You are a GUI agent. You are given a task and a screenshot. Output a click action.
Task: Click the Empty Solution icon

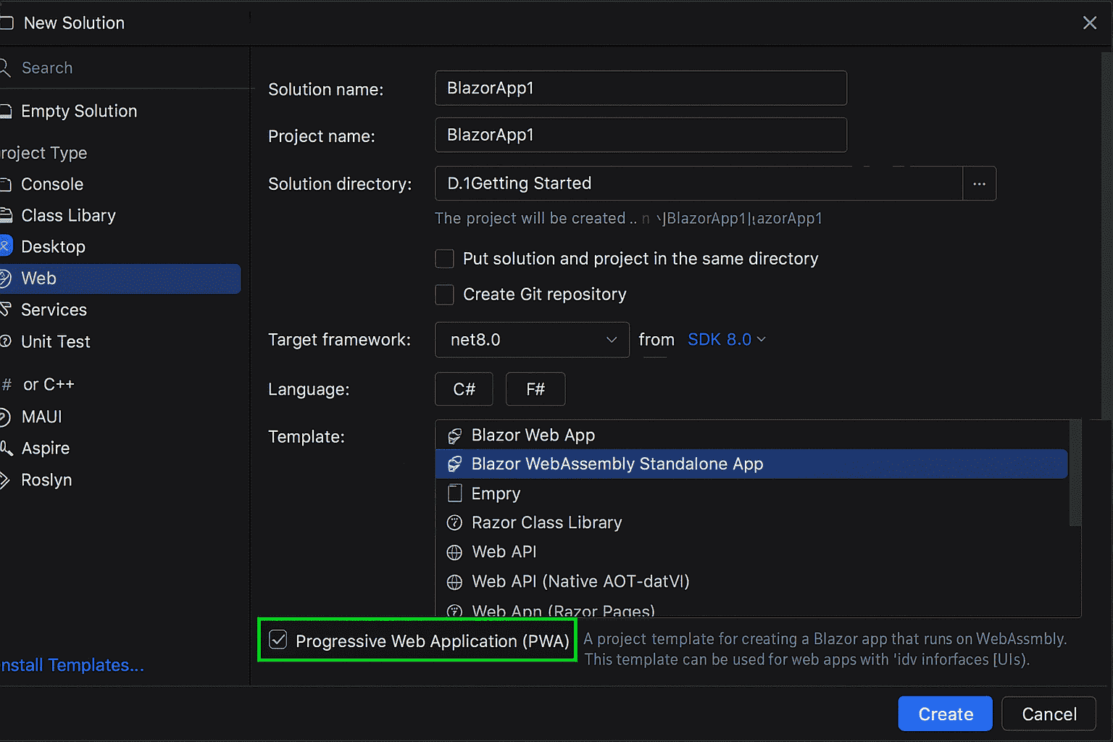(5, 112)
